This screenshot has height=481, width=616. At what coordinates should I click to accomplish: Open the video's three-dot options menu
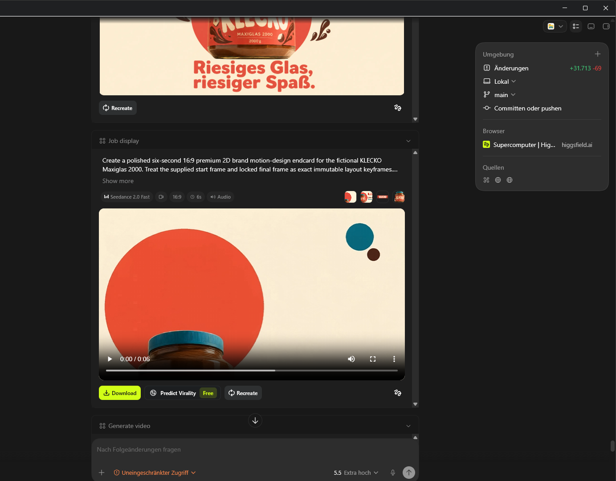(394, 359)
